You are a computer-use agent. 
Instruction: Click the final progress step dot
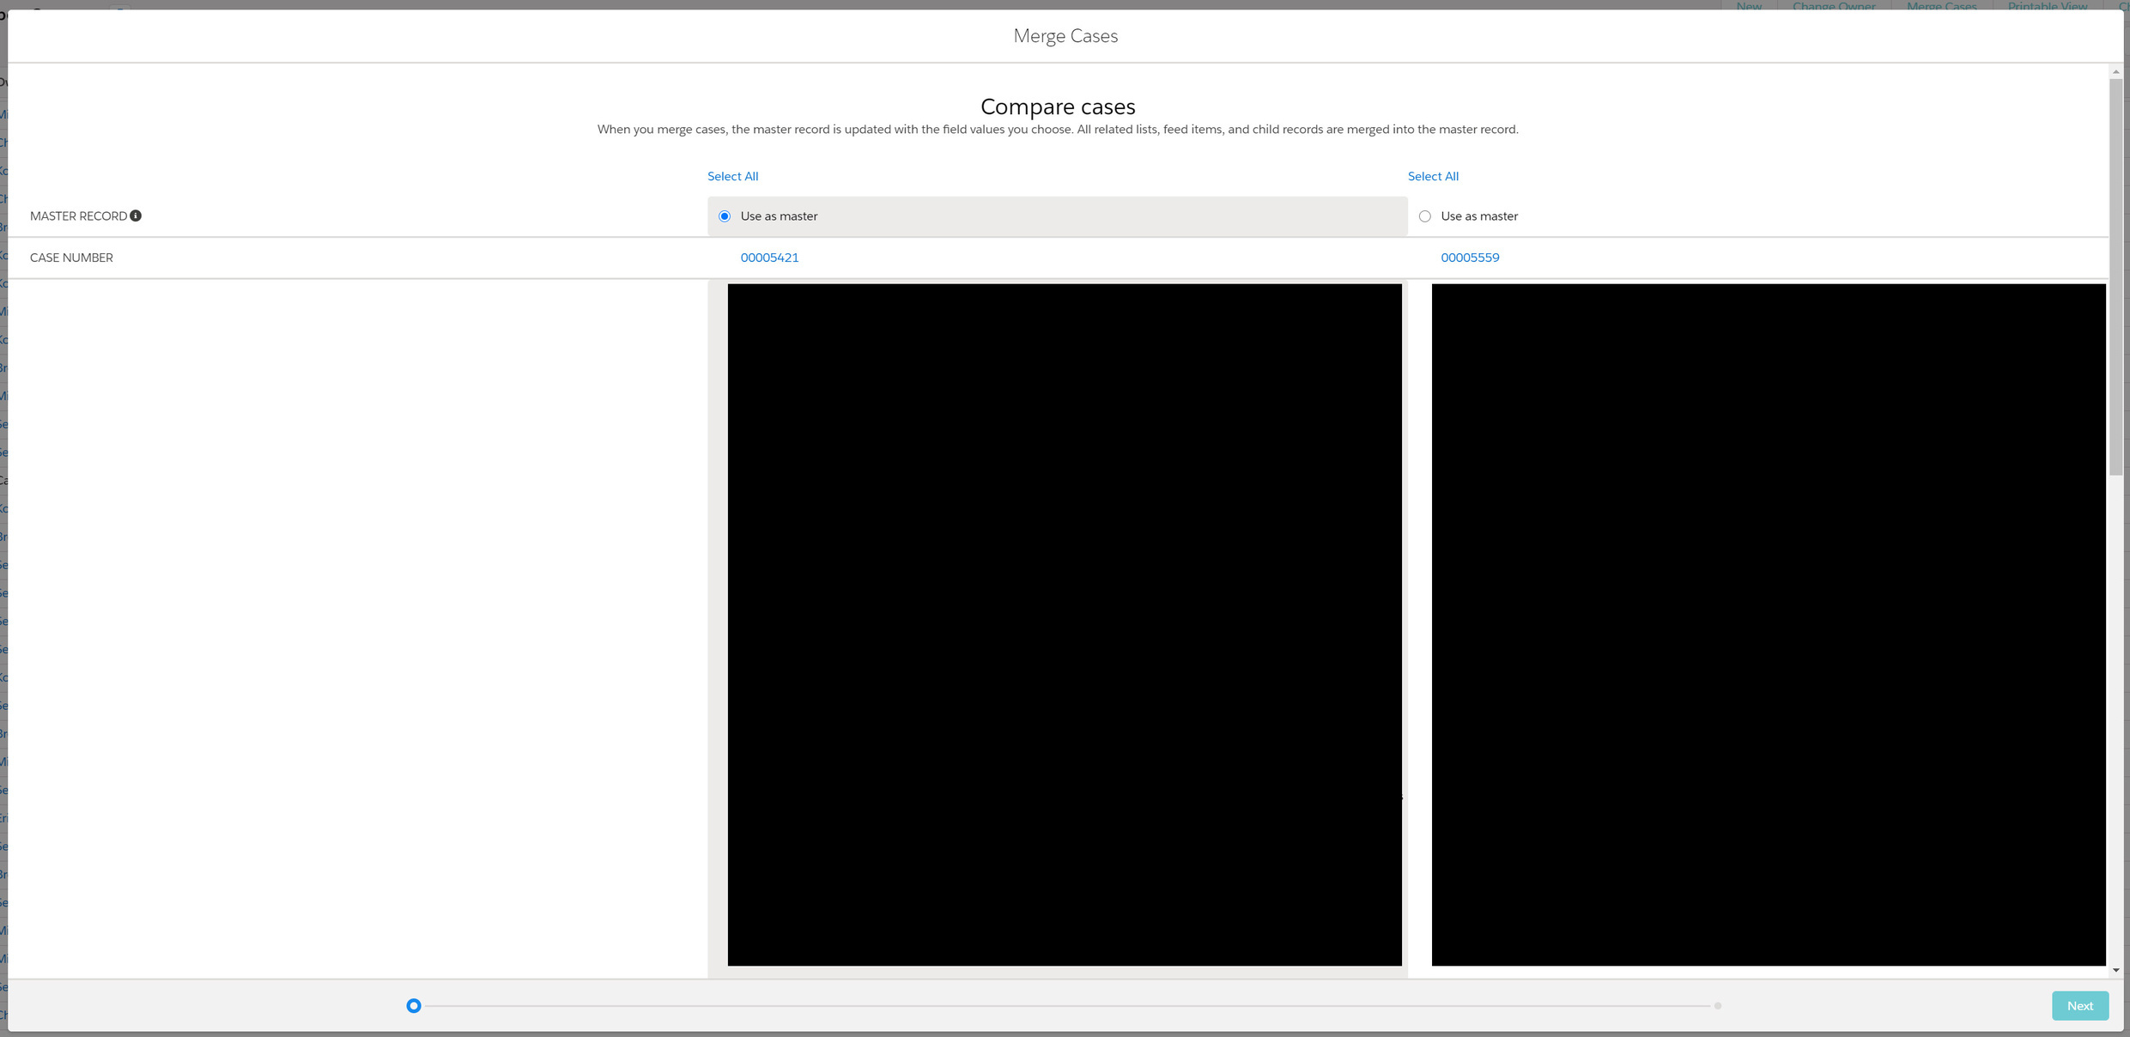click(x=1718, y=1005)
